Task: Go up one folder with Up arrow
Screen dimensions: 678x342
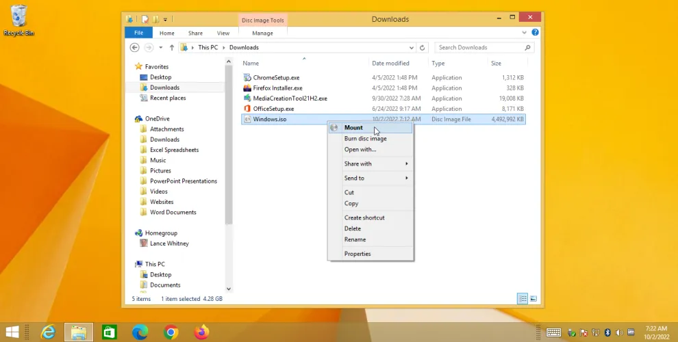Action: (x=172, y=48)
